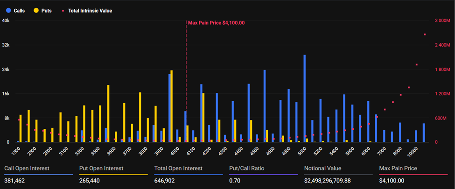Toggle the Puts series in the legend

click(x=46, y=10)
